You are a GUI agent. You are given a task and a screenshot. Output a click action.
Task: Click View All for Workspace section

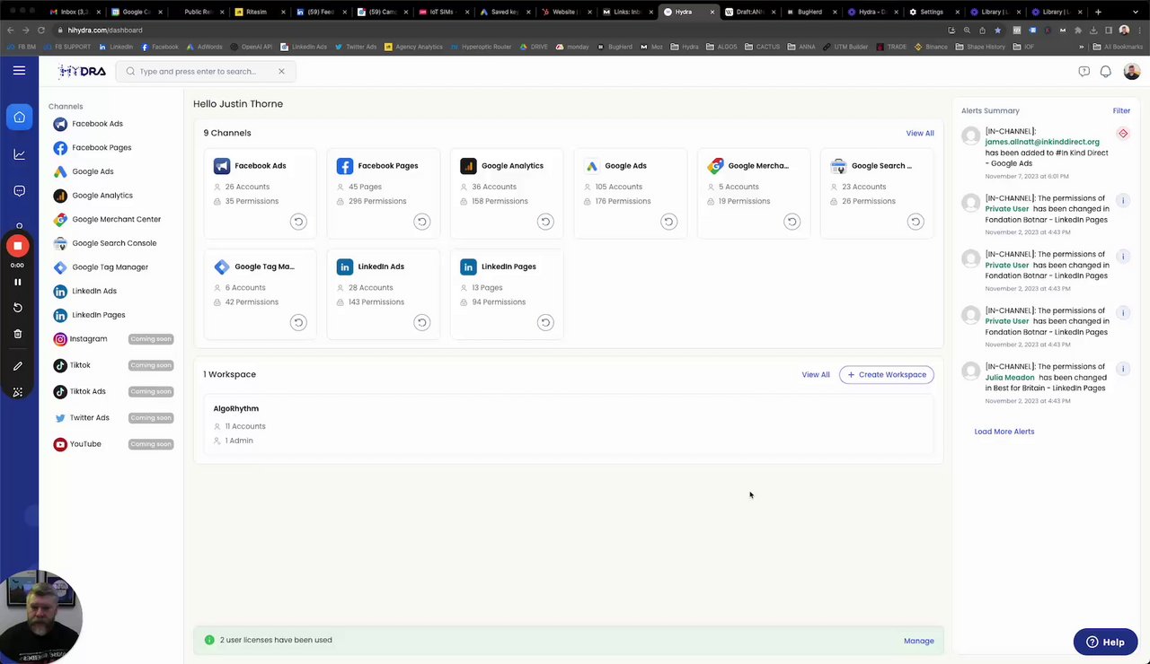[x=816, y=375]
